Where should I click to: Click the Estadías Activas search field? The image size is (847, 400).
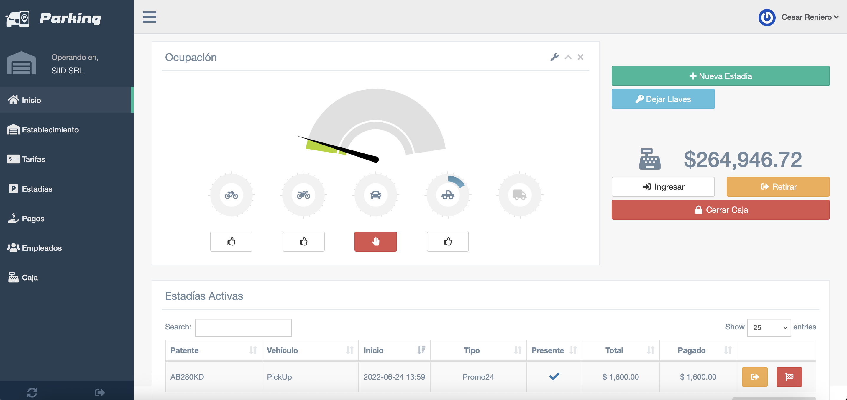pyautogui.click(x=243, y=327)
